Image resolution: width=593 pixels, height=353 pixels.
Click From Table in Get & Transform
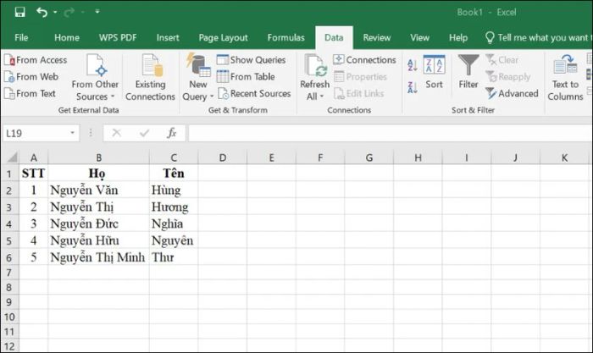click(246, 77)
